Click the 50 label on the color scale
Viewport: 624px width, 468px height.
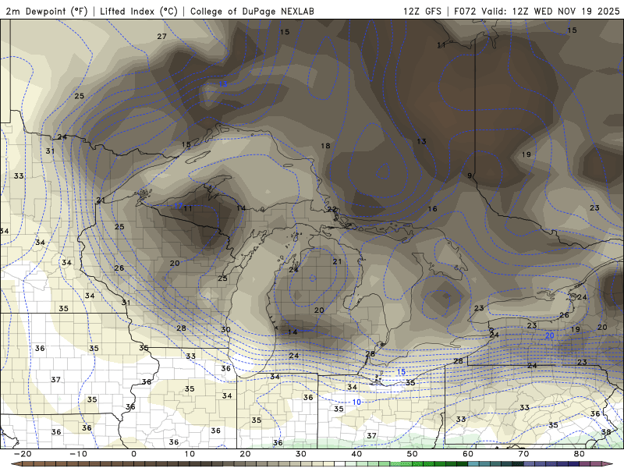[x=413, y=454]
